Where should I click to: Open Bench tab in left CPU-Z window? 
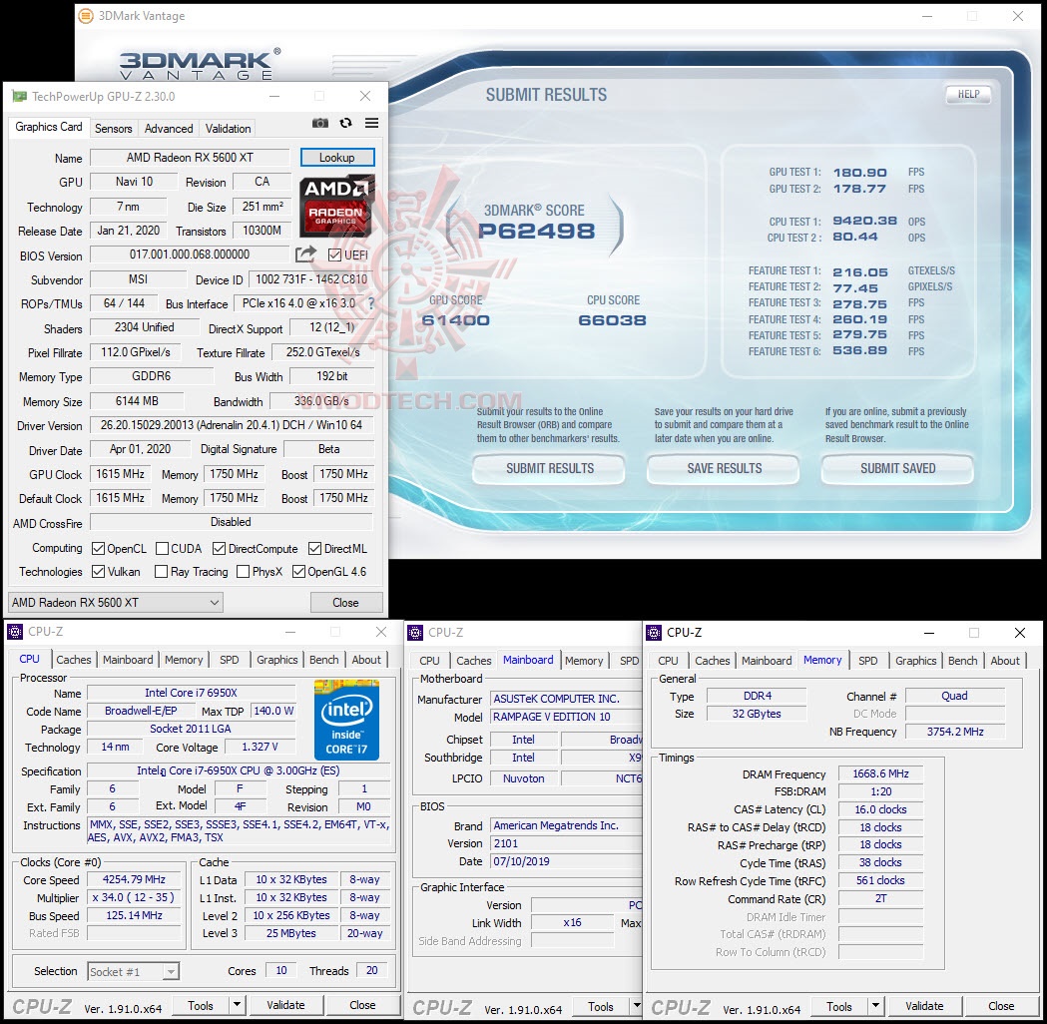[x=323, y=660]
